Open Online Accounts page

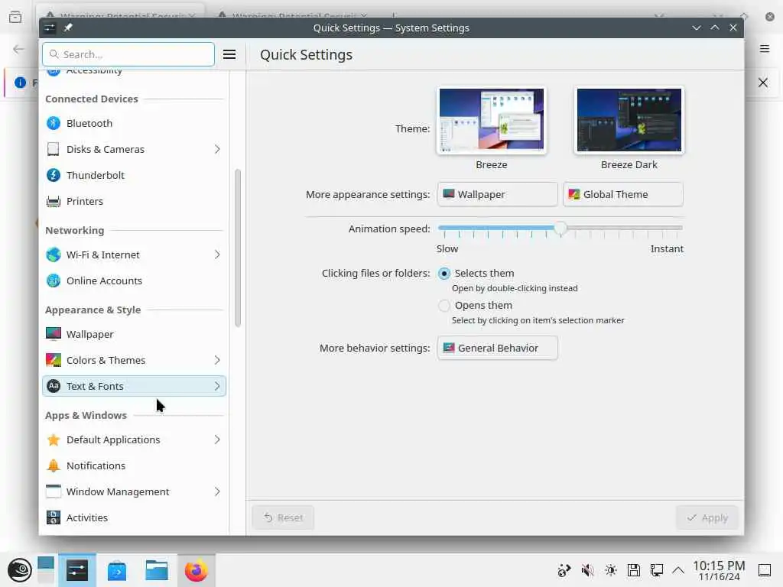(x=134, y=281)
